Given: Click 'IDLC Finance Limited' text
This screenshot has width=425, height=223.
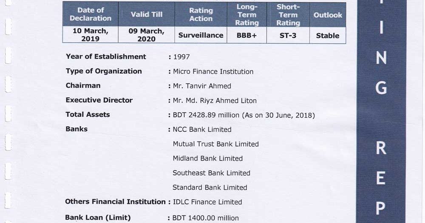Looking at the screenshot, I should [207, 202].
